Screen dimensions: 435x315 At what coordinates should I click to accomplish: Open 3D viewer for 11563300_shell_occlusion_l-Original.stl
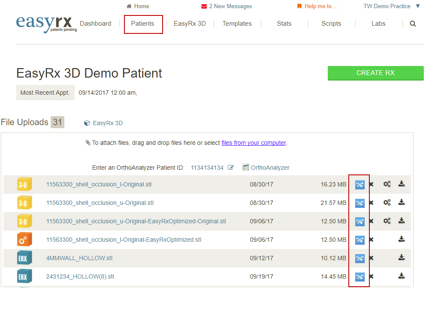click(359, 185)
